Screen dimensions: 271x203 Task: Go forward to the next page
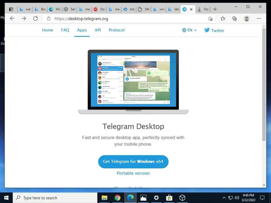[24, 19]
